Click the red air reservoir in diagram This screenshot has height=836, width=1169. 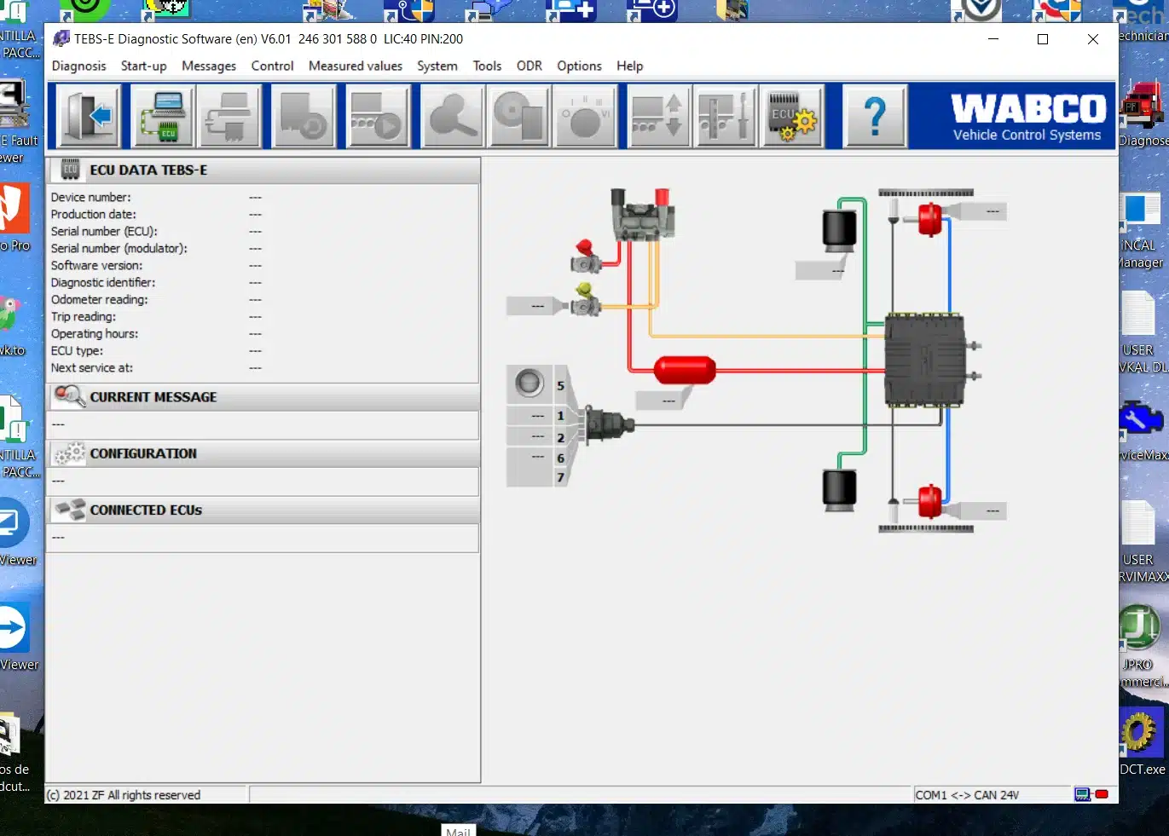point(684,370)
